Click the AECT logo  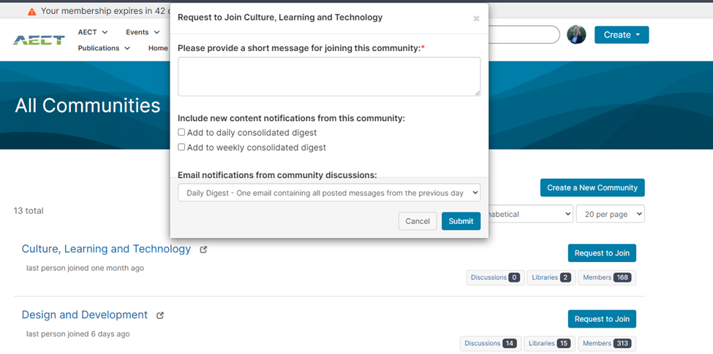pos(39,39)
